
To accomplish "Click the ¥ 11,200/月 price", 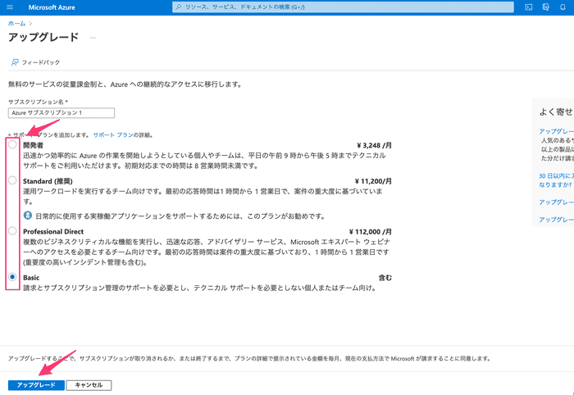I will coord(373,181).
